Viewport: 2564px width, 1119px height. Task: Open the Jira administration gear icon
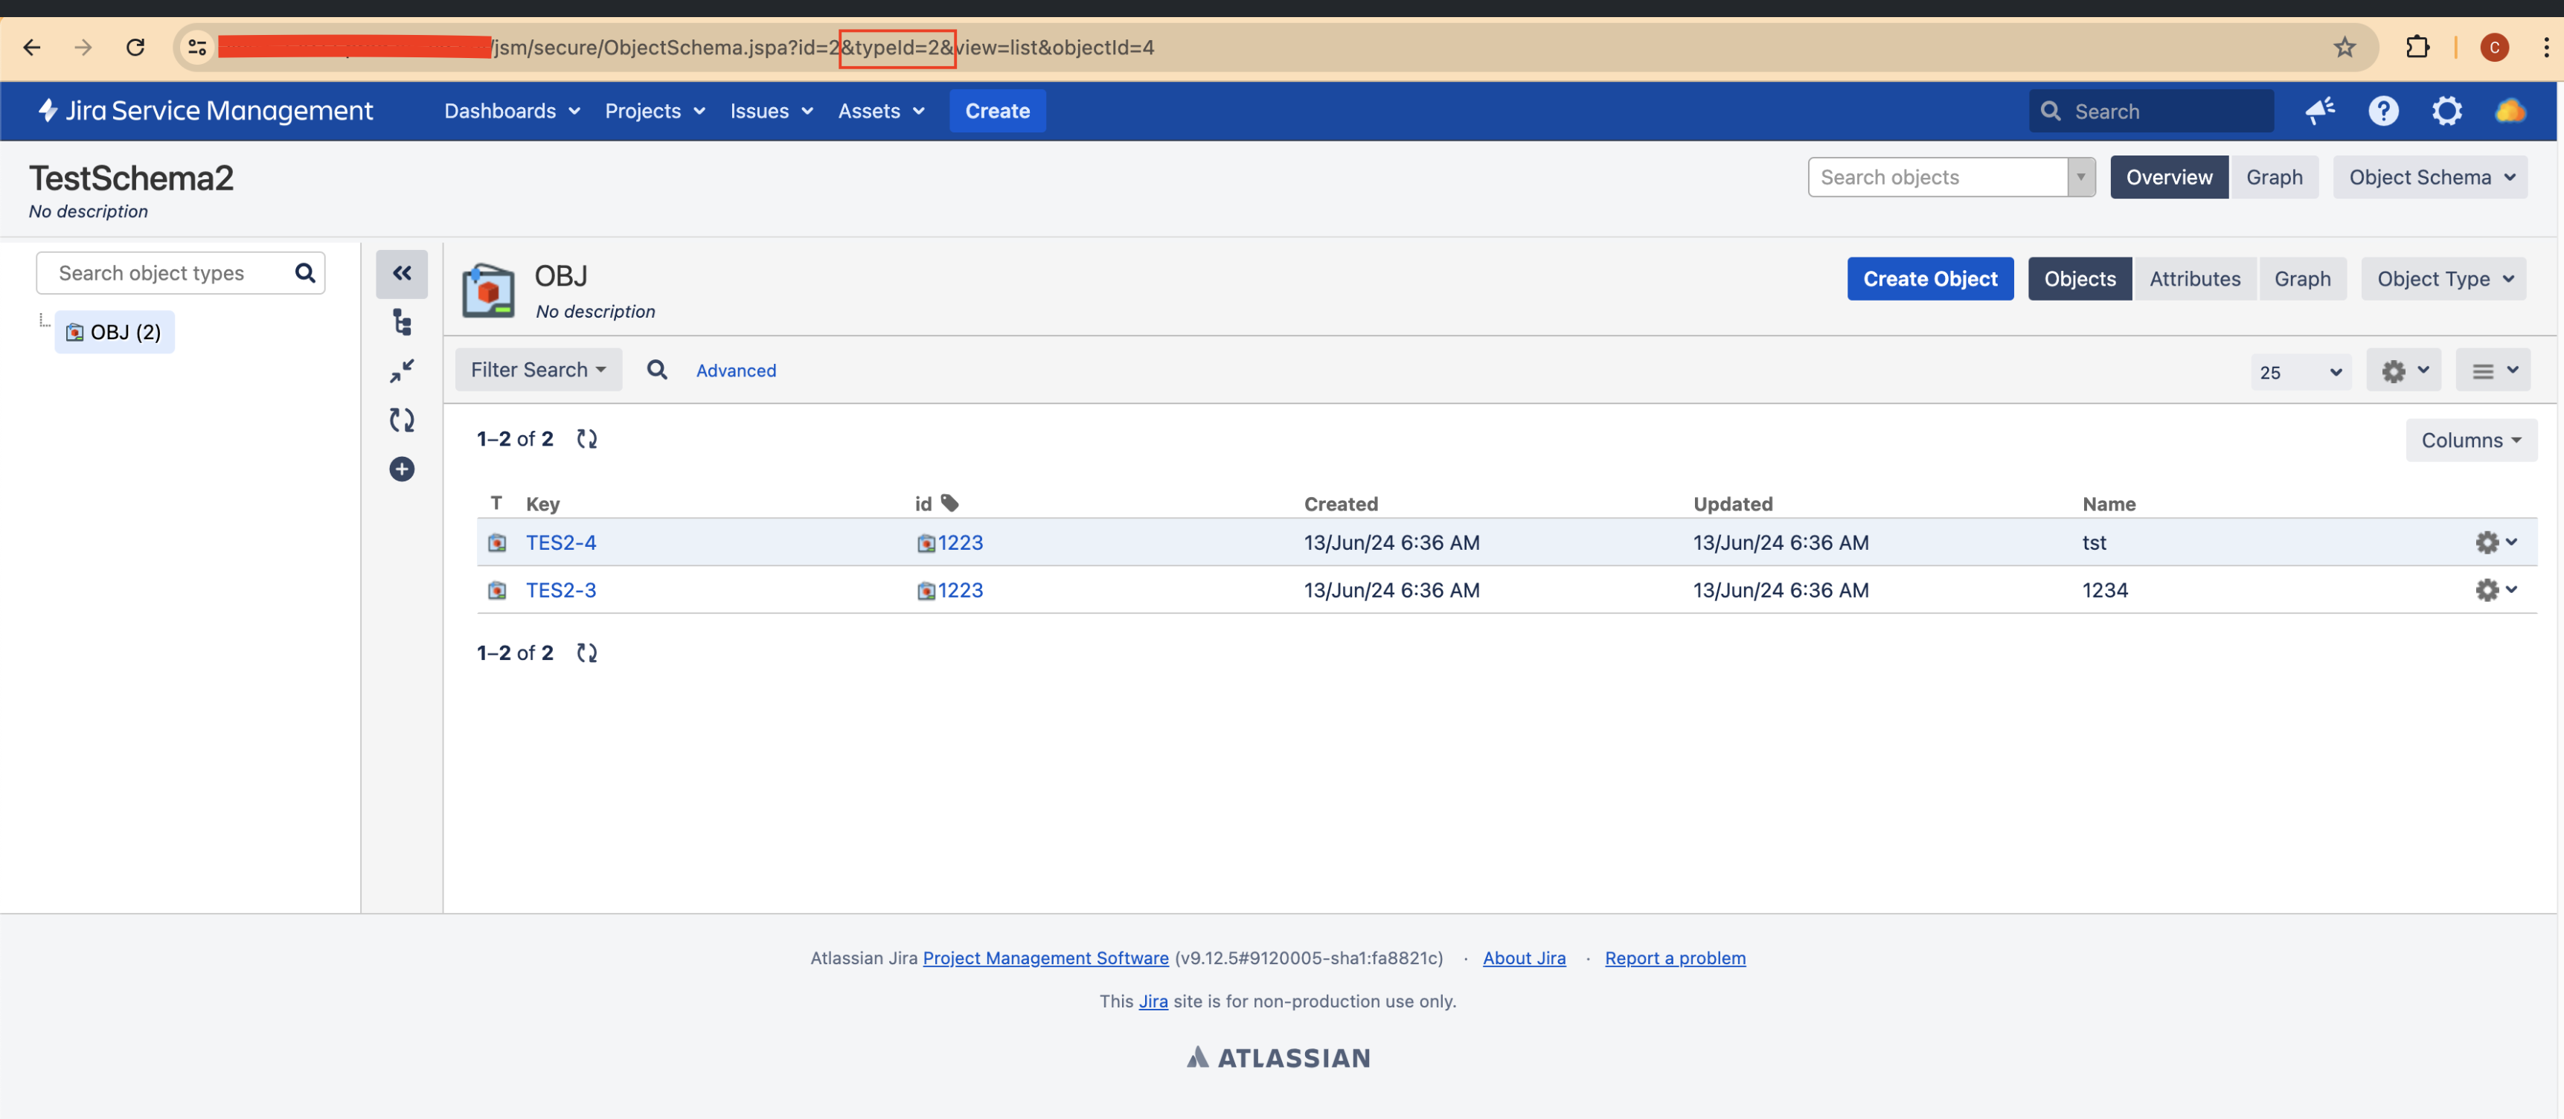2446,111
